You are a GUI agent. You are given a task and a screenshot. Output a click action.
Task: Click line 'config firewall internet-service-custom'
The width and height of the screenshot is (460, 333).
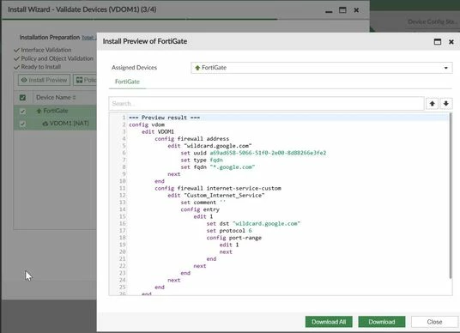218,188
